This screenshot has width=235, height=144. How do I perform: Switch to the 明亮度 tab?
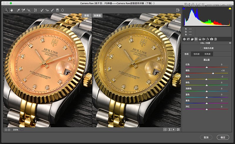(207, 54)
